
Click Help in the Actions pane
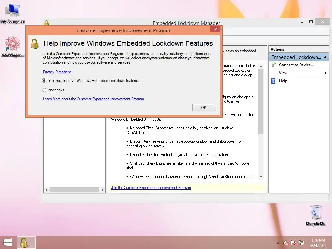point(283,81)
